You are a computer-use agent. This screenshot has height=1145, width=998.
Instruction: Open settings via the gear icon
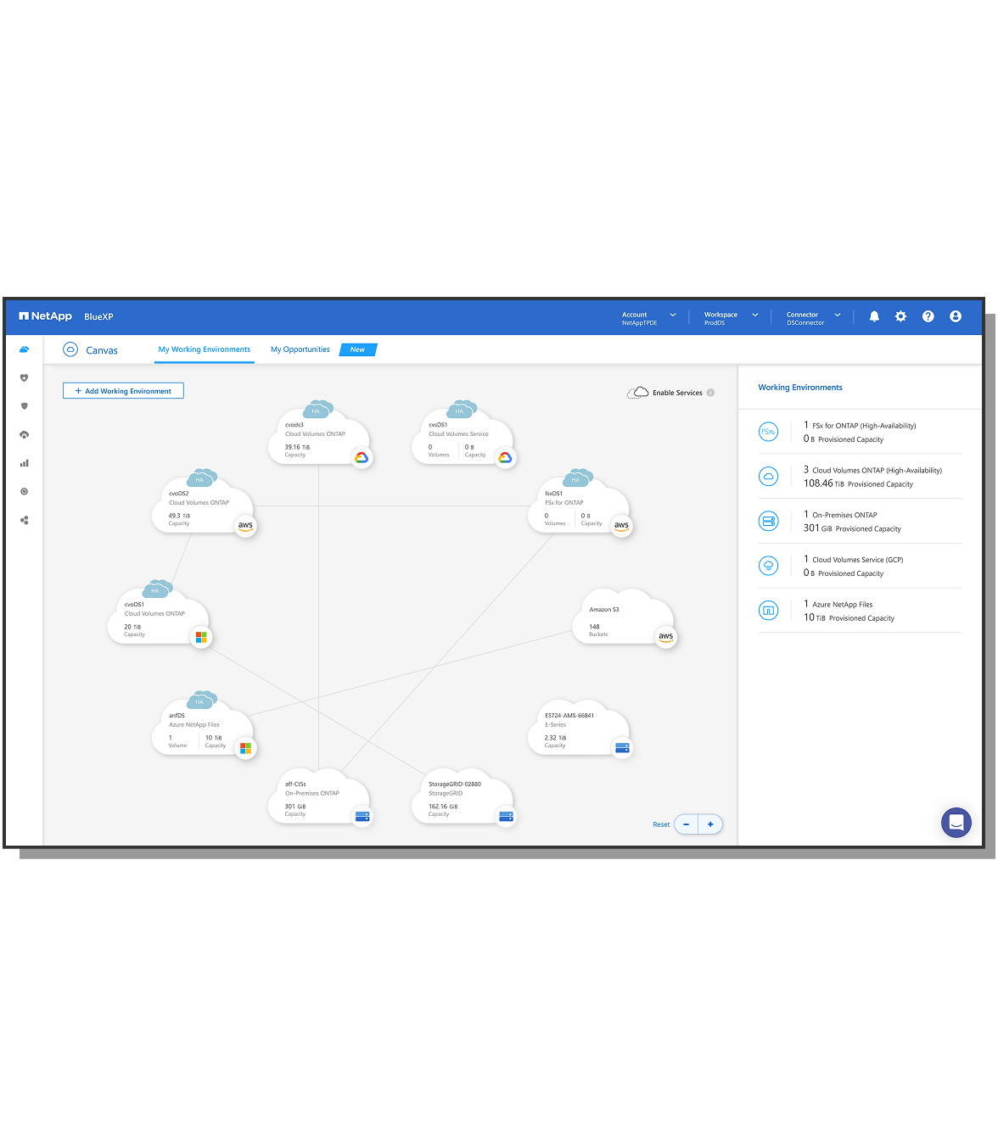pos(900,316)
